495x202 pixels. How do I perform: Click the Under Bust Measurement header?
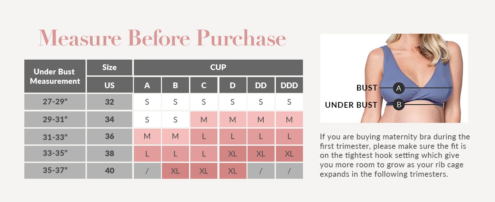55,76
